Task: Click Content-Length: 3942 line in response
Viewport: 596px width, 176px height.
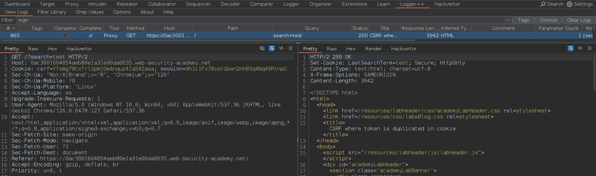Action: (342, 81)
